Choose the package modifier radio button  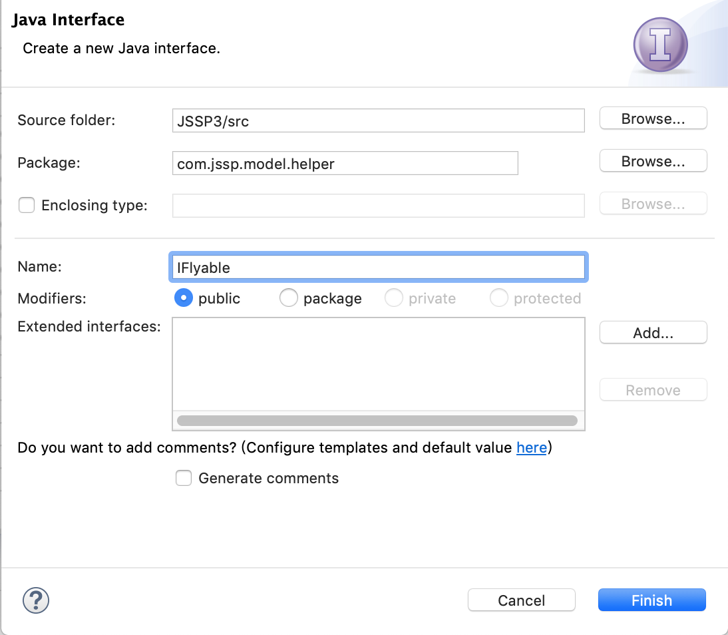tap(288, 298)
